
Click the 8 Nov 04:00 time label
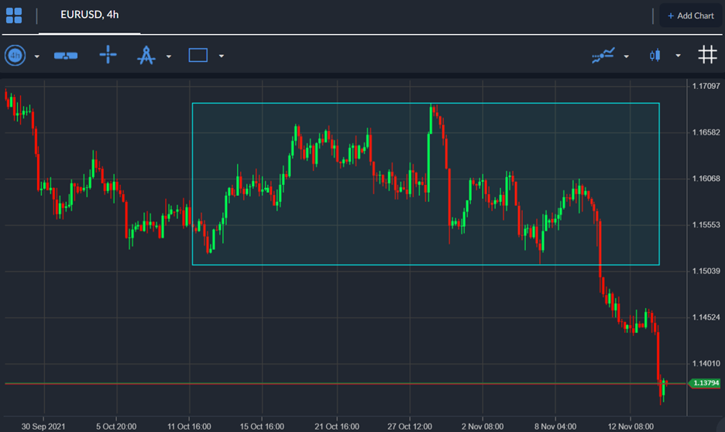[555, 427]
